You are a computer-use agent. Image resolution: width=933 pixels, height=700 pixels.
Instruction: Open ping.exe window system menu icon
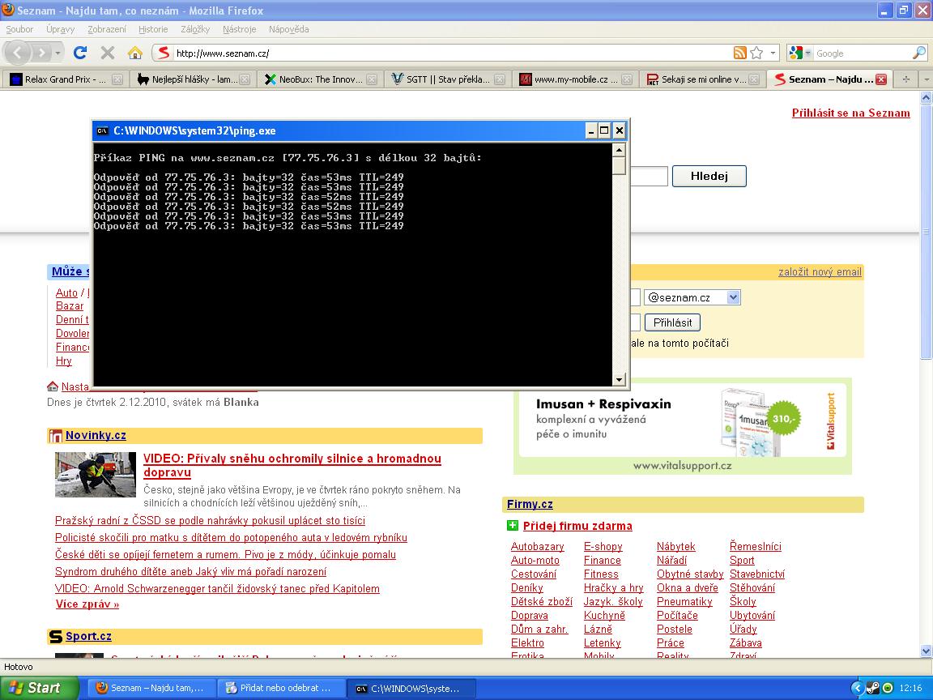click(103, 131)
